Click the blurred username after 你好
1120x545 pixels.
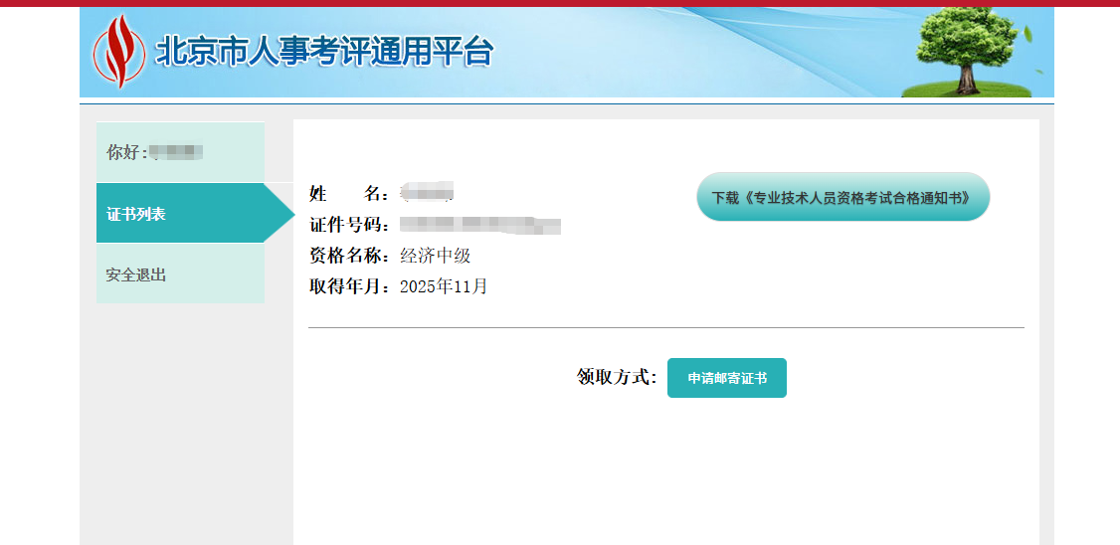point(177,152)
